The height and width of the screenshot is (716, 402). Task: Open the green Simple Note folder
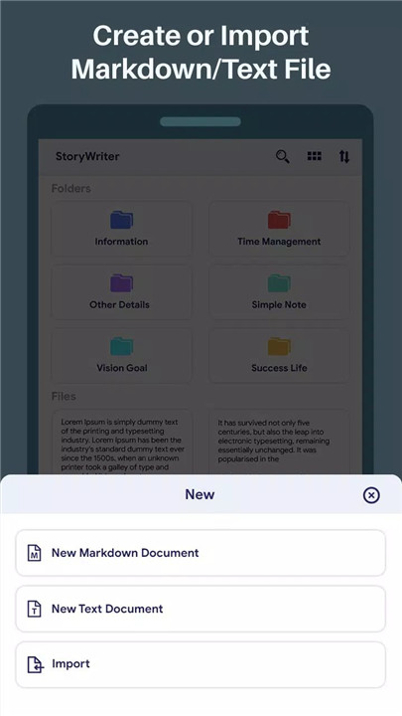279,292
